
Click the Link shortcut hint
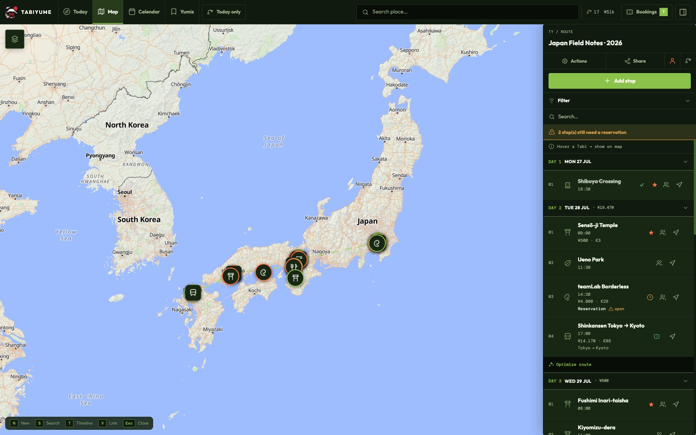(x=108, y=423)
